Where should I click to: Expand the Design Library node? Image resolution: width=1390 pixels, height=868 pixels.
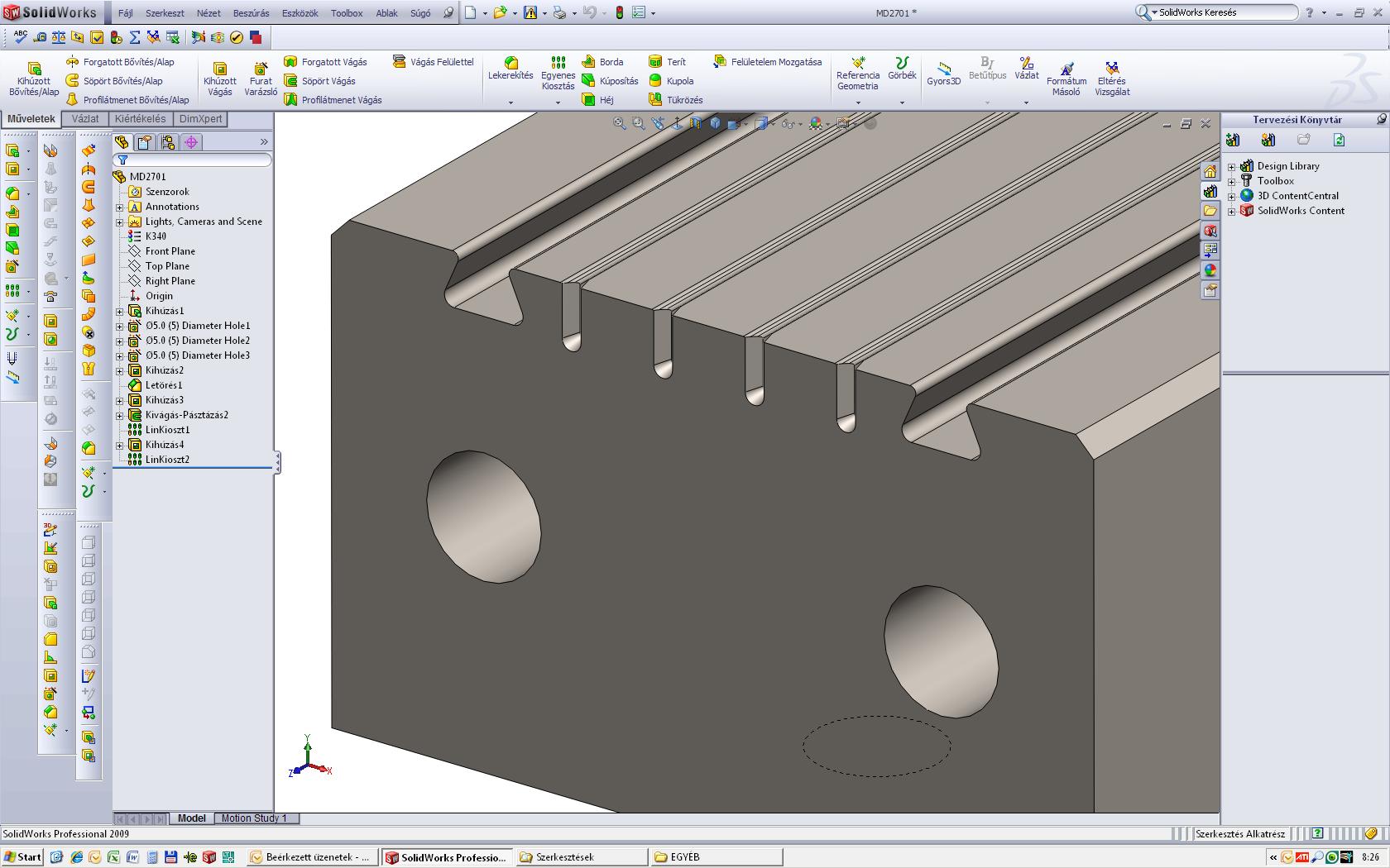click(1231, 166)
